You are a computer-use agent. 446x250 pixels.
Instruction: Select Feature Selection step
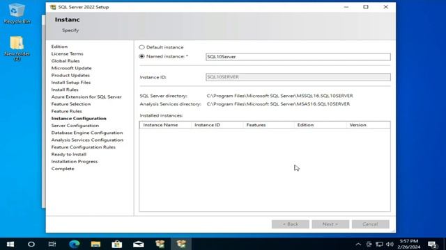coord(71,104)
